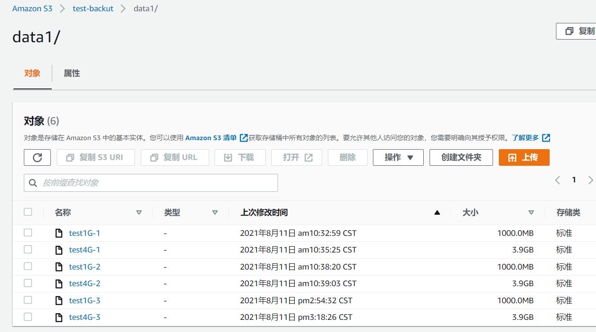The width and height of the screenshot is (596, 332).
Task: Click the refresh objects icon button
Action: point(37,157)
